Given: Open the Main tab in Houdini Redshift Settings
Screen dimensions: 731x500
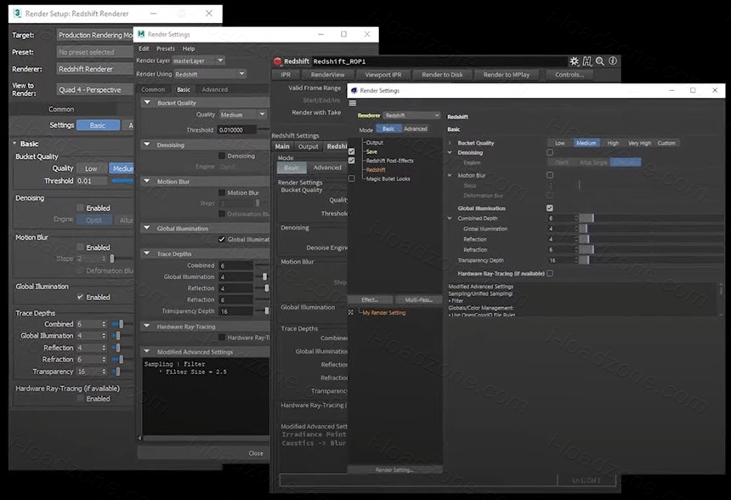Looking at the screenshot, I should (x=282, y=146).
